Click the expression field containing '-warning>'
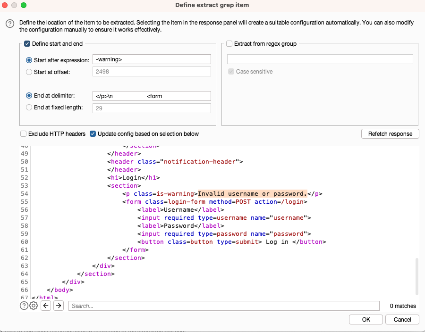The width and height of the screenshot is (425, 332). 151,59
